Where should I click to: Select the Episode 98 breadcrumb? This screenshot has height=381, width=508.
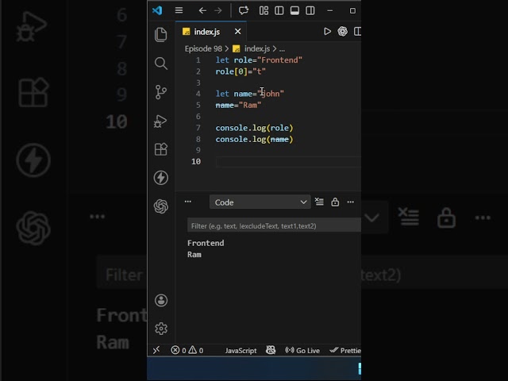(203, 48)
